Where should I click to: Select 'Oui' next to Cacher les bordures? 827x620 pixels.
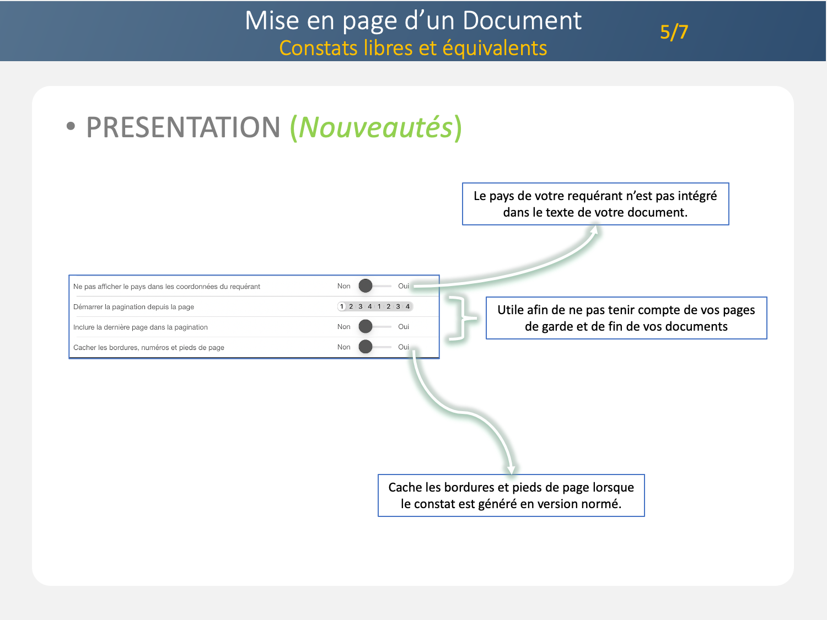tap(404, 347)
